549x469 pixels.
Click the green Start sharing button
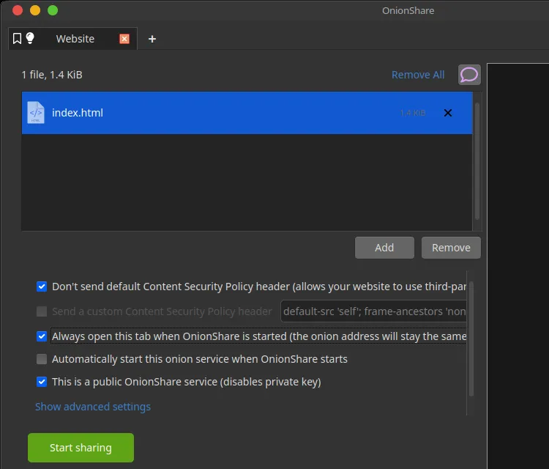point(81,448)
